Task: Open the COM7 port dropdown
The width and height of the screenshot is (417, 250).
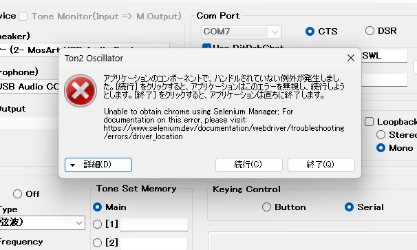Action: pos(242,32)
